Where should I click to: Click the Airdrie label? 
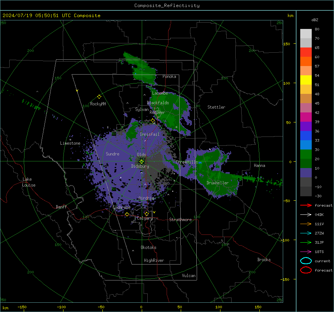(146, 198)
